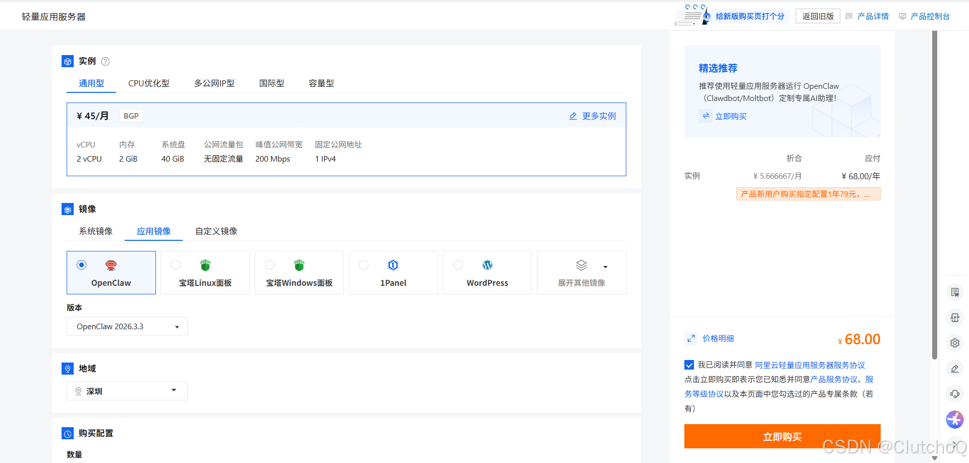Select the OpenClaw image radio button
This screenshot has height=463, width=969.
[x=81, y=265]
